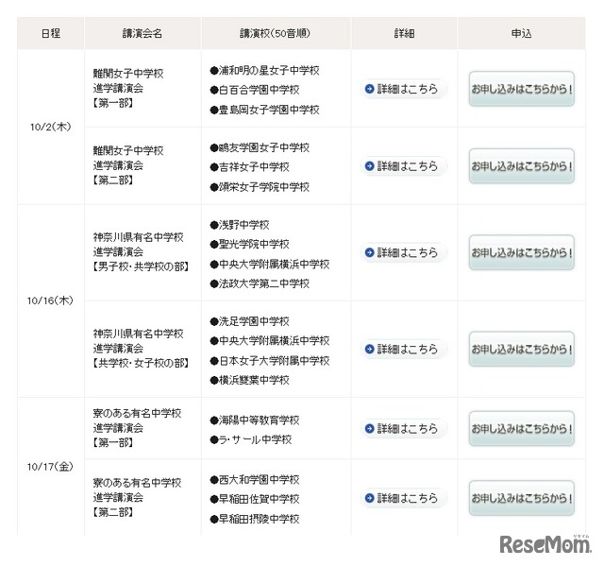The image size is (604, 566).
Task: Click the ReseMom logo
Action: (545, 544)
